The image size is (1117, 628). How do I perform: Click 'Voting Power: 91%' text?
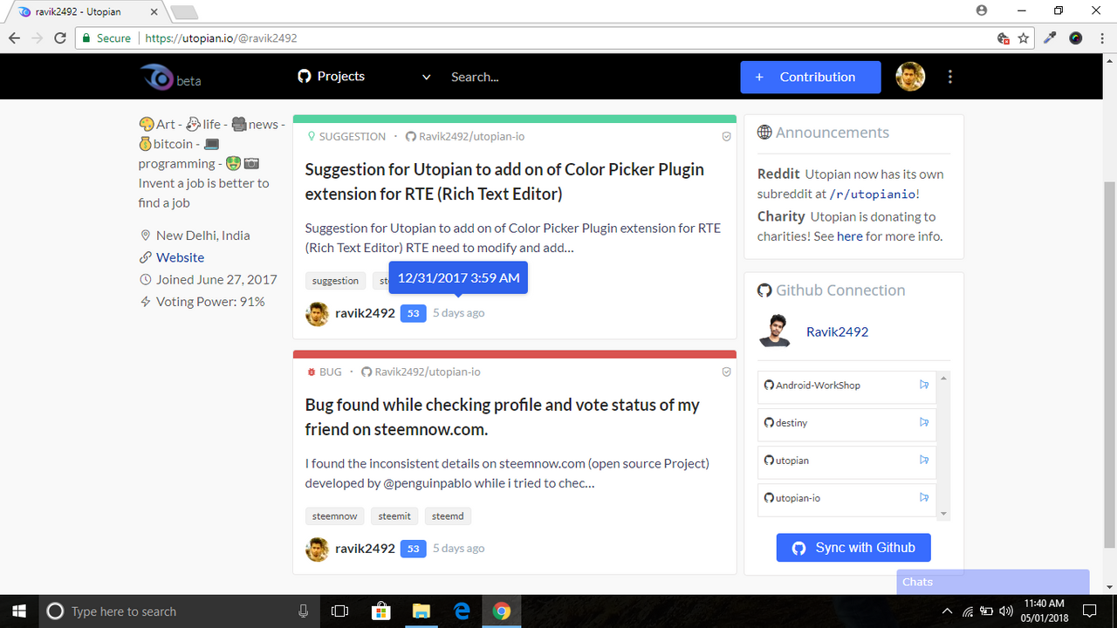coord(210,302)
